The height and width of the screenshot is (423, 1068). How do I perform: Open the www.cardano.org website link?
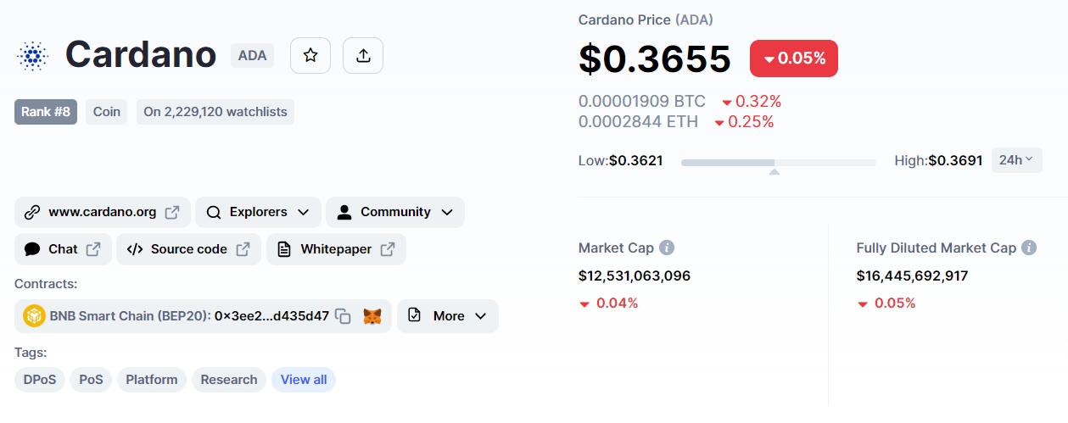103,212
